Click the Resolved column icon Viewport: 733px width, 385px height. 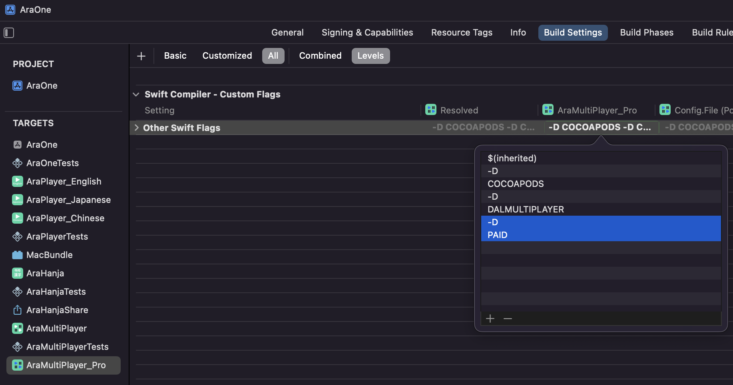click(431, 109)
